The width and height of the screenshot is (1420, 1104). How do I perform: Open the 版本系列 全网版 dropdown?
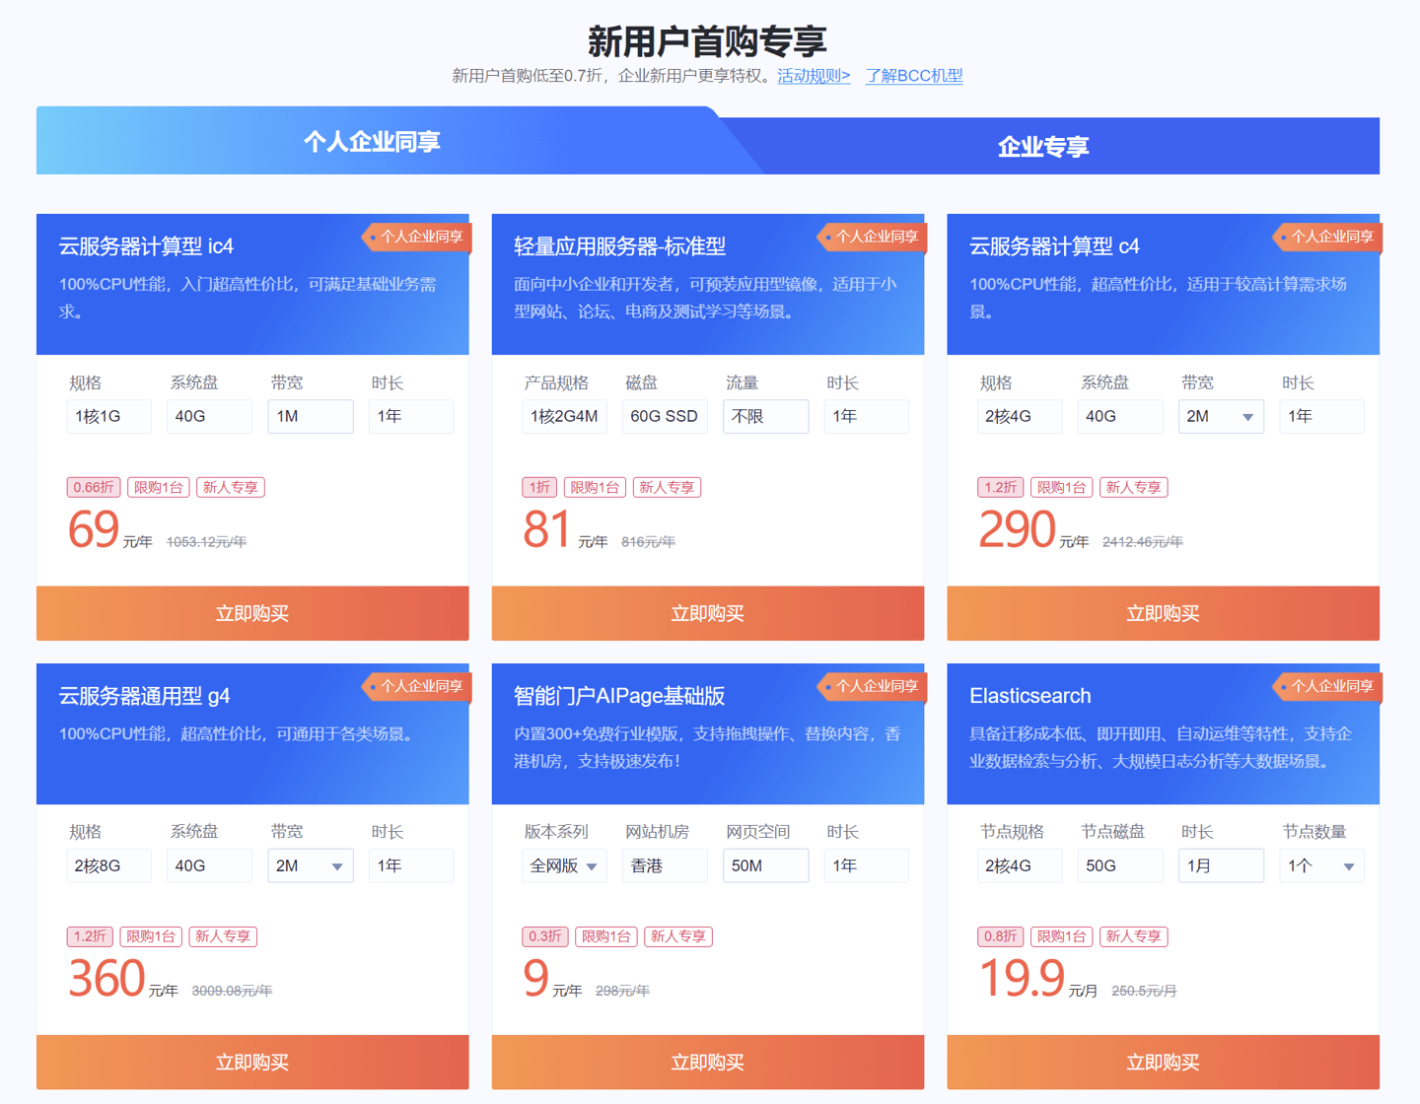point(563,866)
